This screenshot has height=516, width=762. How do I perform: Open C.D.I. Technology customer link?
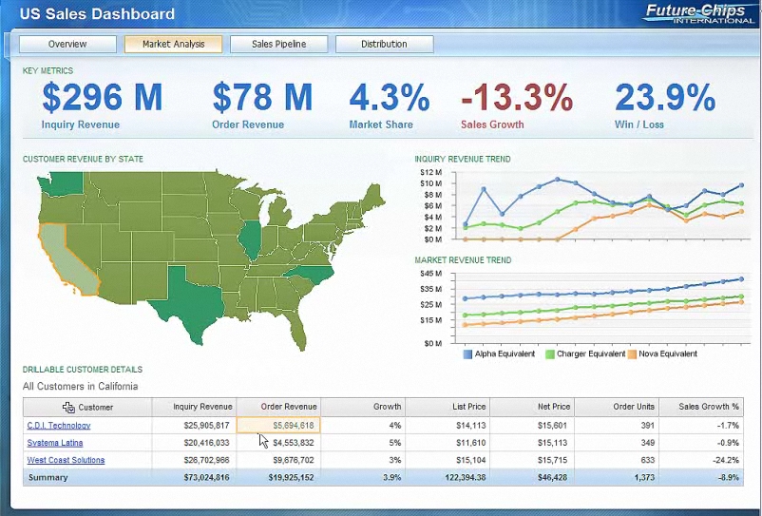(59, 425)
